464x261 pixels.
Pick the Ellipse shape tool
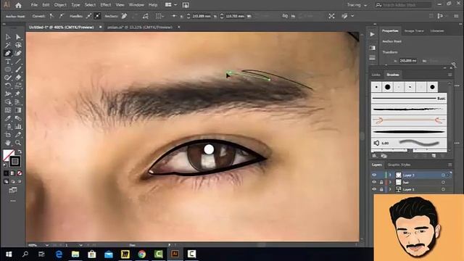click(x=8, y=70)
